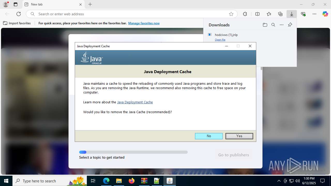Show hidden system tray icons
The width and height of the screenshot is (331, 186).
click(279, 181)
